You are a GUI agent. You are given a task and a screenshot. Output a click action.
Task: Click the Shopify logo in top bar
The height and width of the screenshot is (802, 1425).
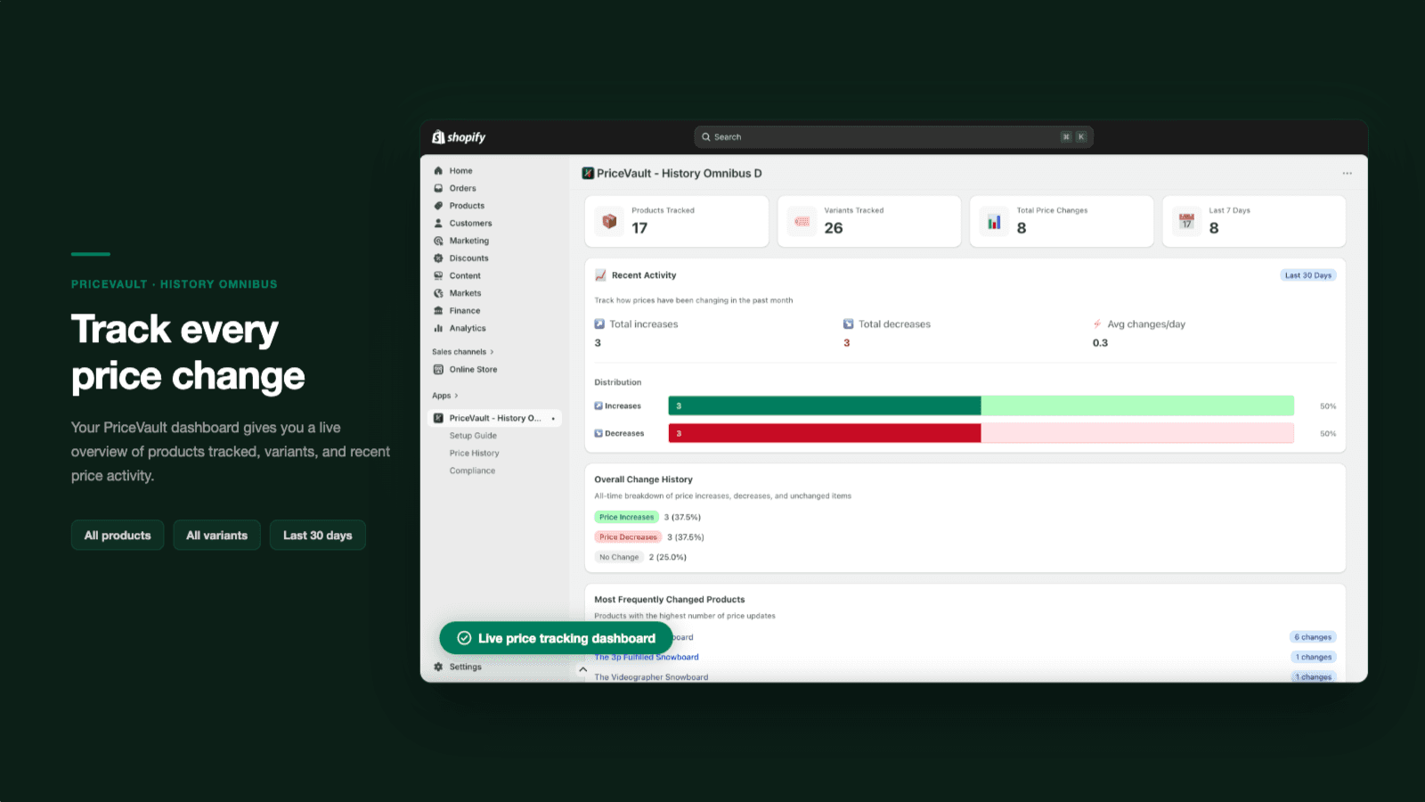(x=459, y=137)
